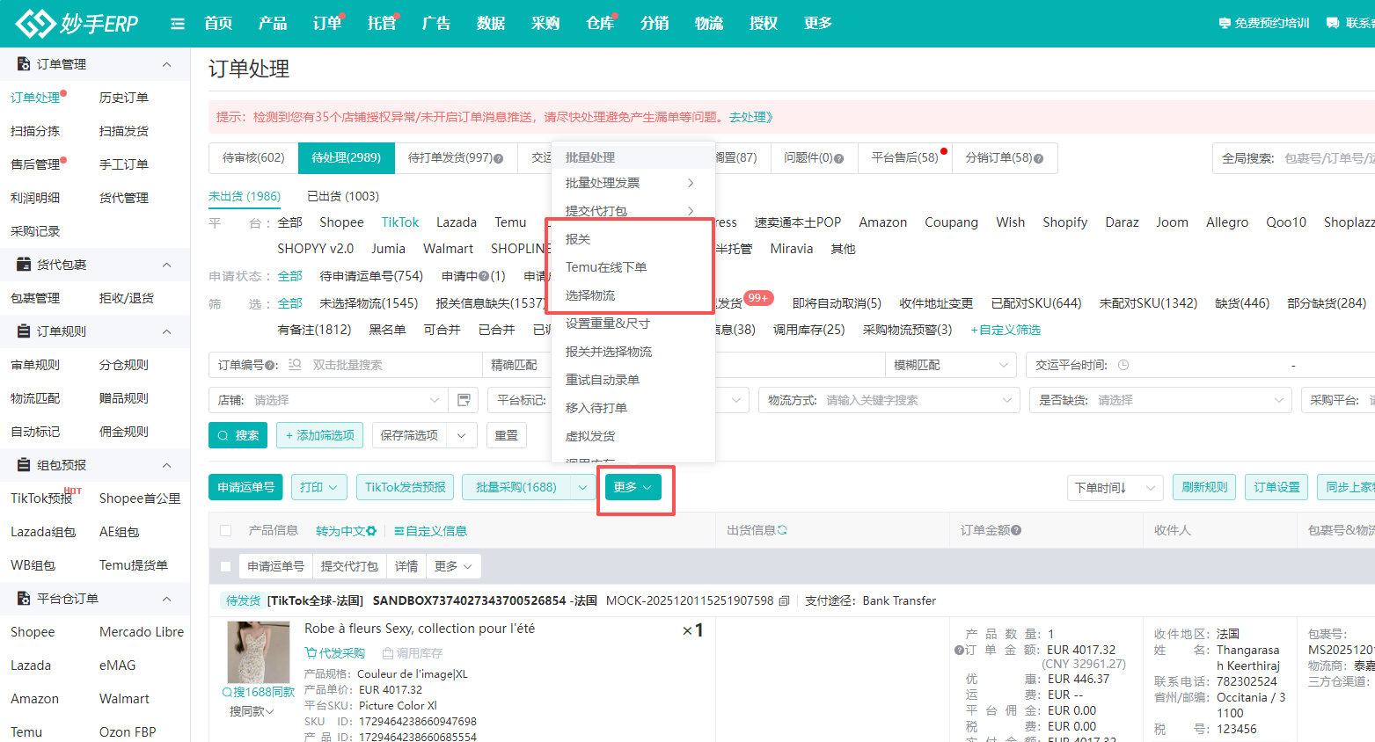The width and height of the screenshot is (1375, 742).
Task: Click the 订单管理 sidebar section icon
Action: coord(22,63)
